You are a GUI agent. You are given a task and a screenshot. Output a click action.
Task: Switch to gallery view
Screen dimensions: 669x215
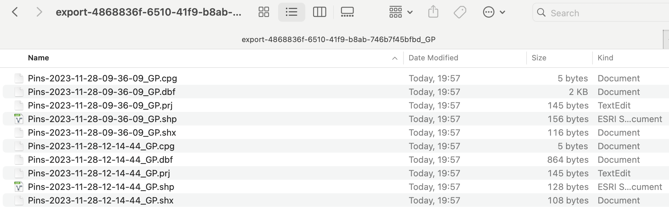(x=347, y=12)
